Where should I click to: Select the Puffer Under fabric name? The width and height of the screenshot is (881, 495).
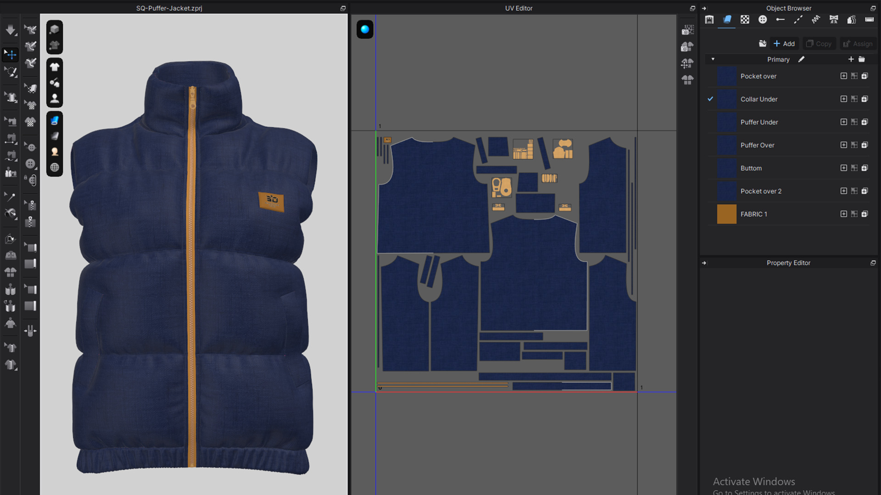[x=759, y=122]
